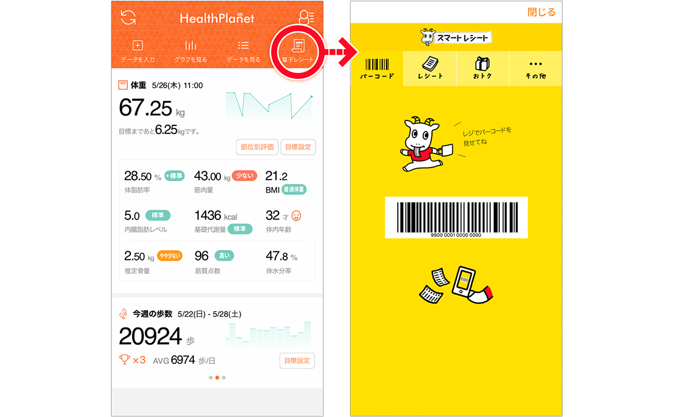Tap the スマートレシート goat logo

(456, 37)
